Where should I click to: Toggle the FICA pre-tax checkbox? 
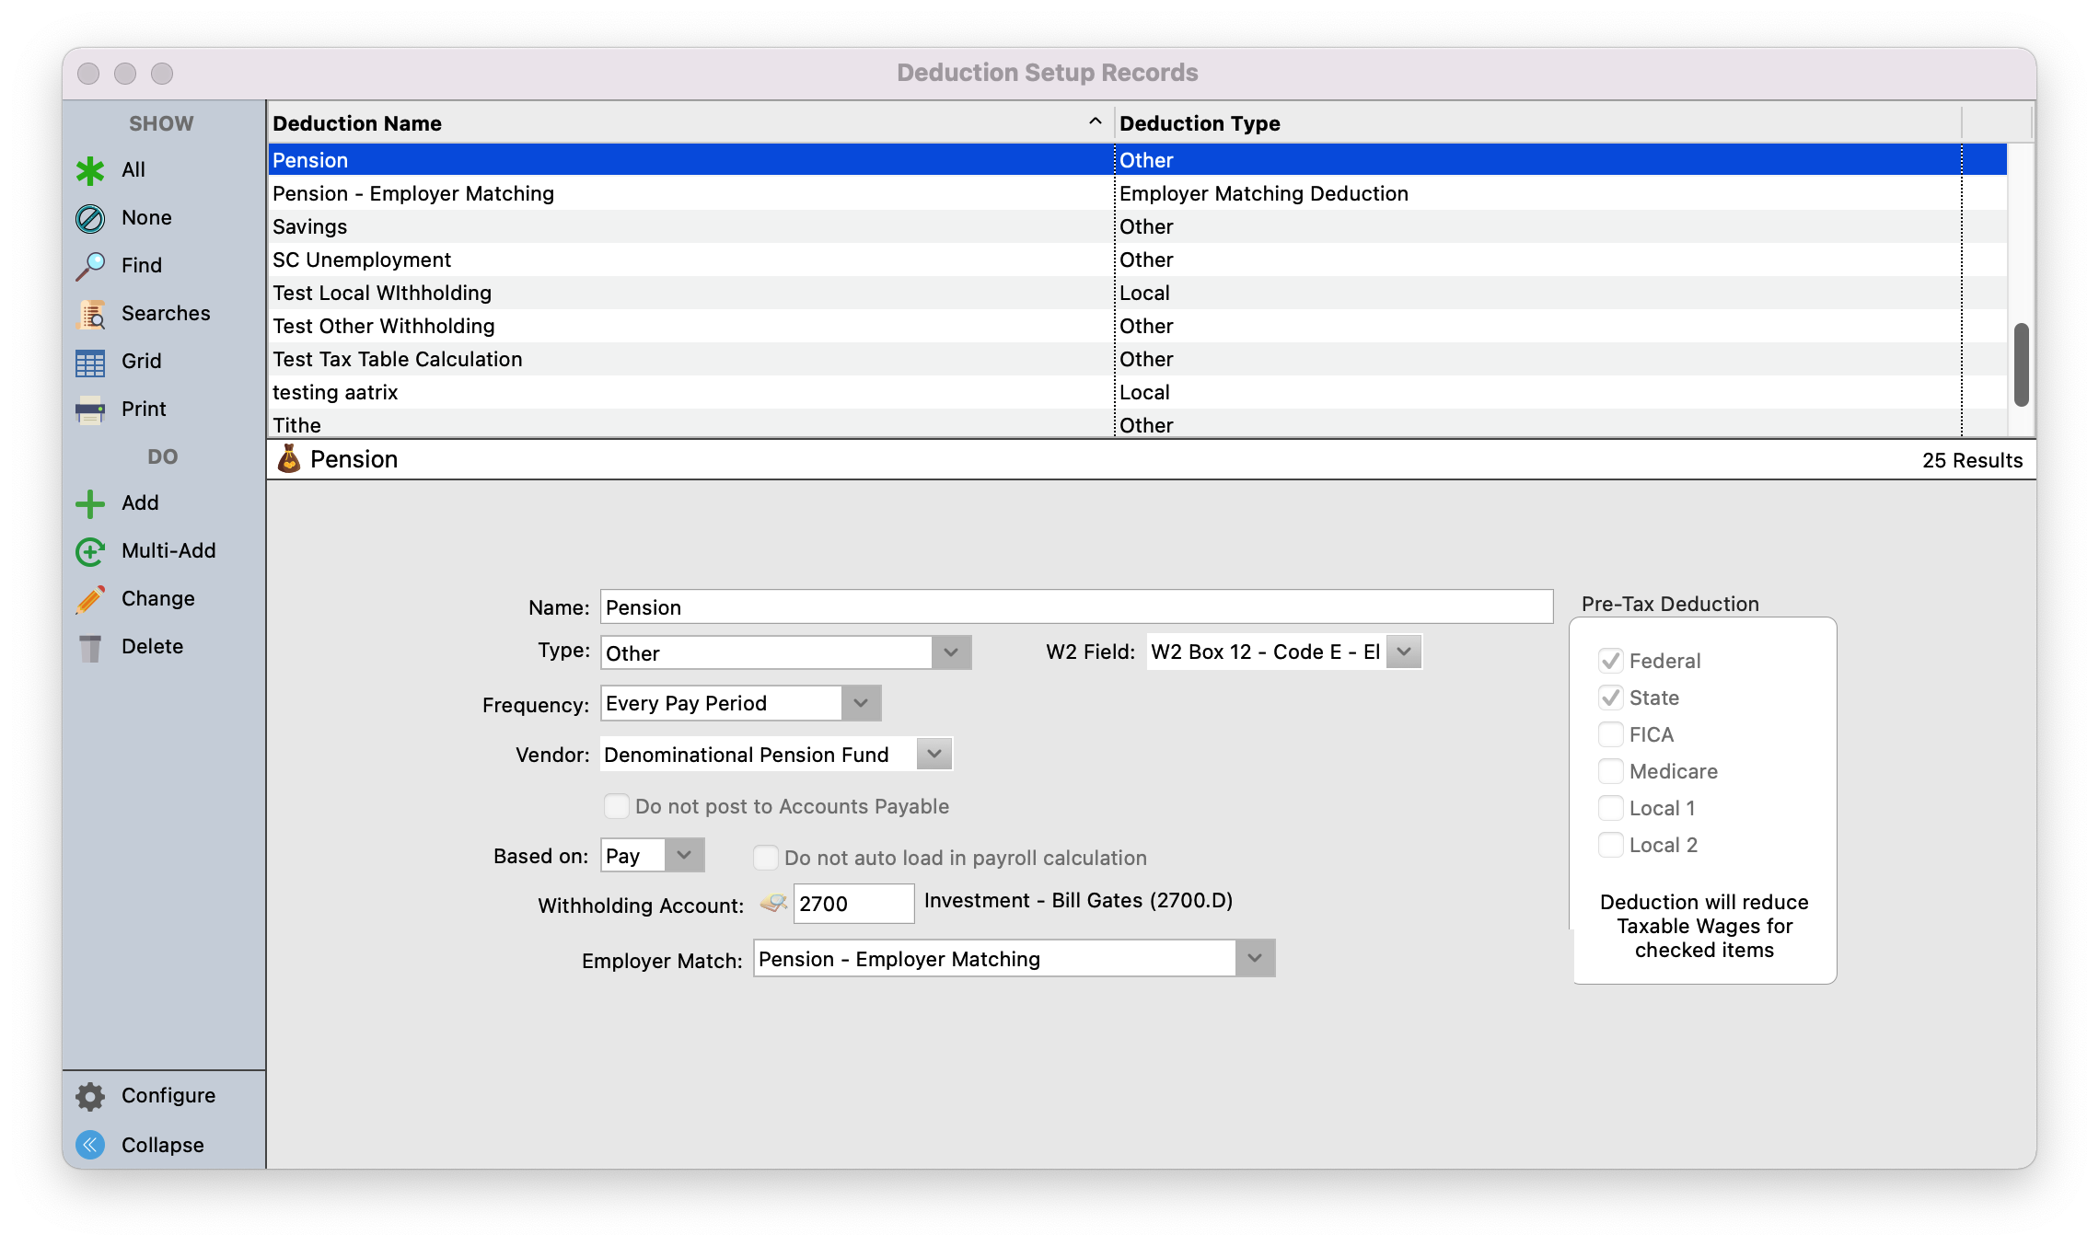click(1610, 734)
